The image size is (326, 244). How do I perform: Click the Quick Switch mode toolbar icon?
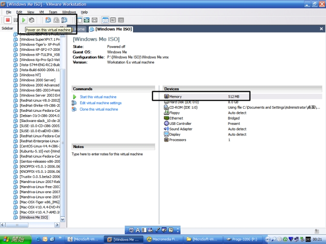[95, 20]
